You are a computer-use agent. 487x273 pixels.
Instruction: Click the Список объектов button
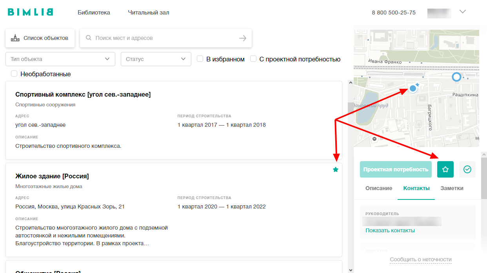click(40, 38)
